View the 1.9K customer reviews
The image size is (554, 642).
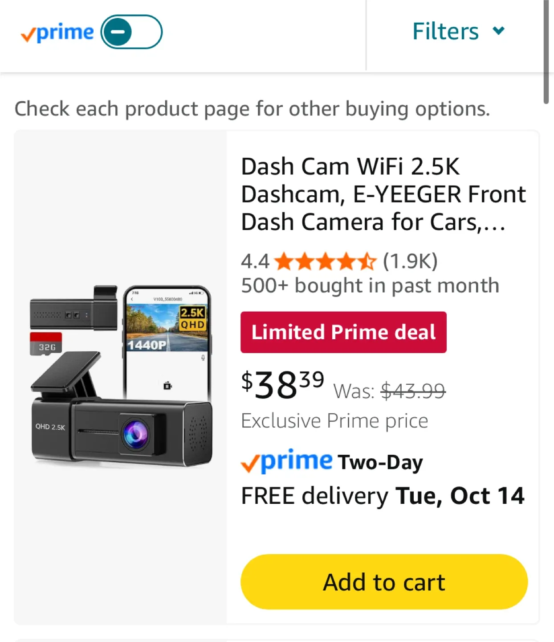(x=410, y=261)
